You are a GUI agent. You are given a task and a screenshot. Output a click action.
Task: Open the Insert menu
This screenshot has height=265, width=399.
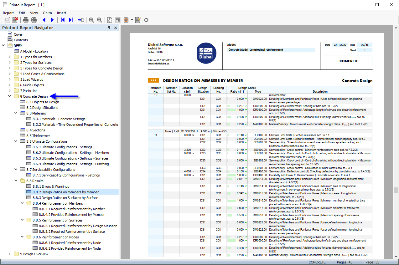61,13
